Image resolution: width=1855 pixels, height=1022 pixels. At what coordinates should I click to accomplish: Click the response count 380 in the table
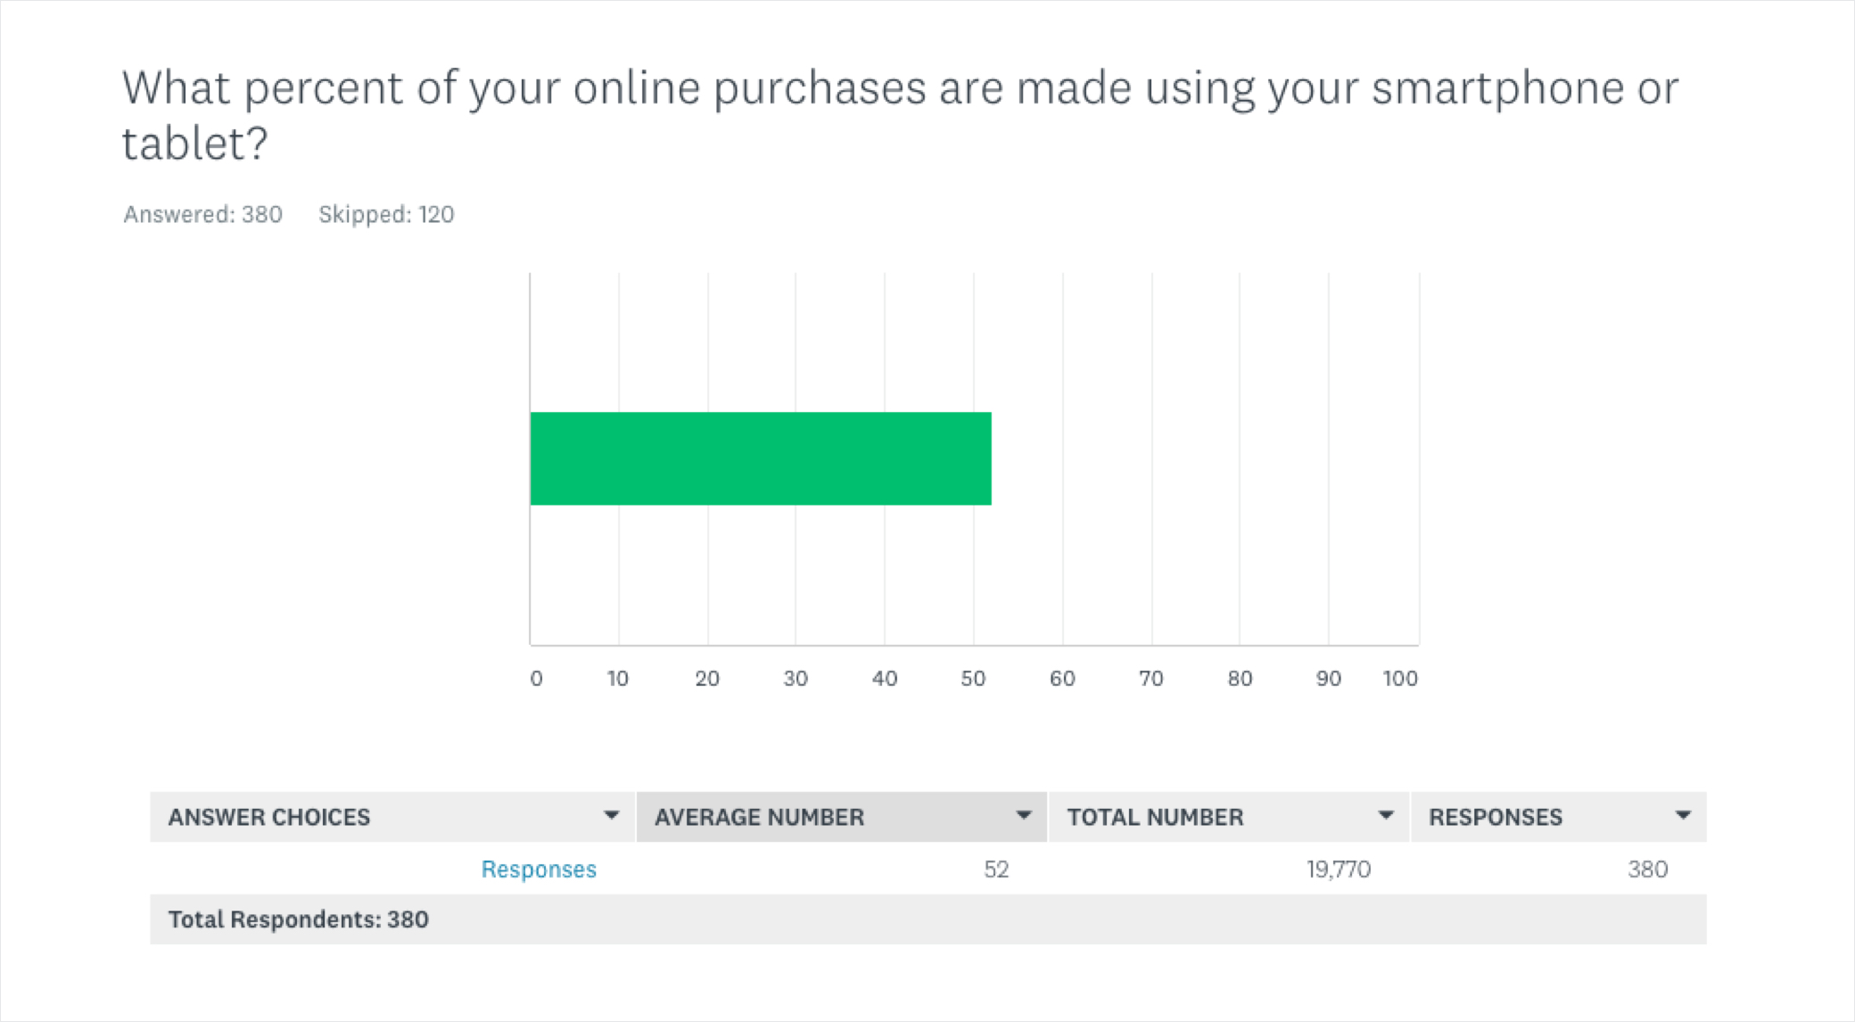[x=1650, y=869]
